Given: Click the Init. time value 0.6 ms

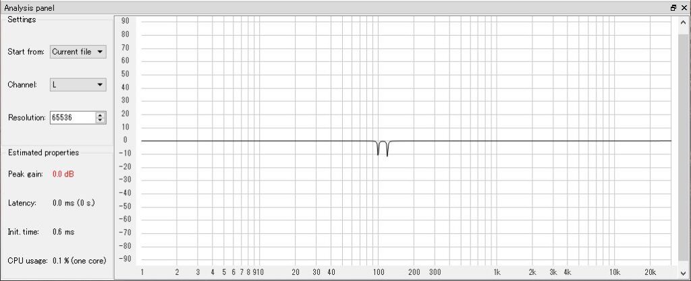Looking at the screenshot, I should pos(63,232).
